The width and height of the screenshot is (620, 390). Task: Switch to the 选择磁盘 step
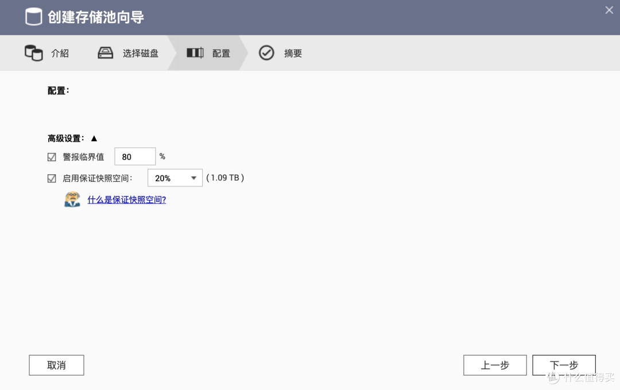coord(139,53)
